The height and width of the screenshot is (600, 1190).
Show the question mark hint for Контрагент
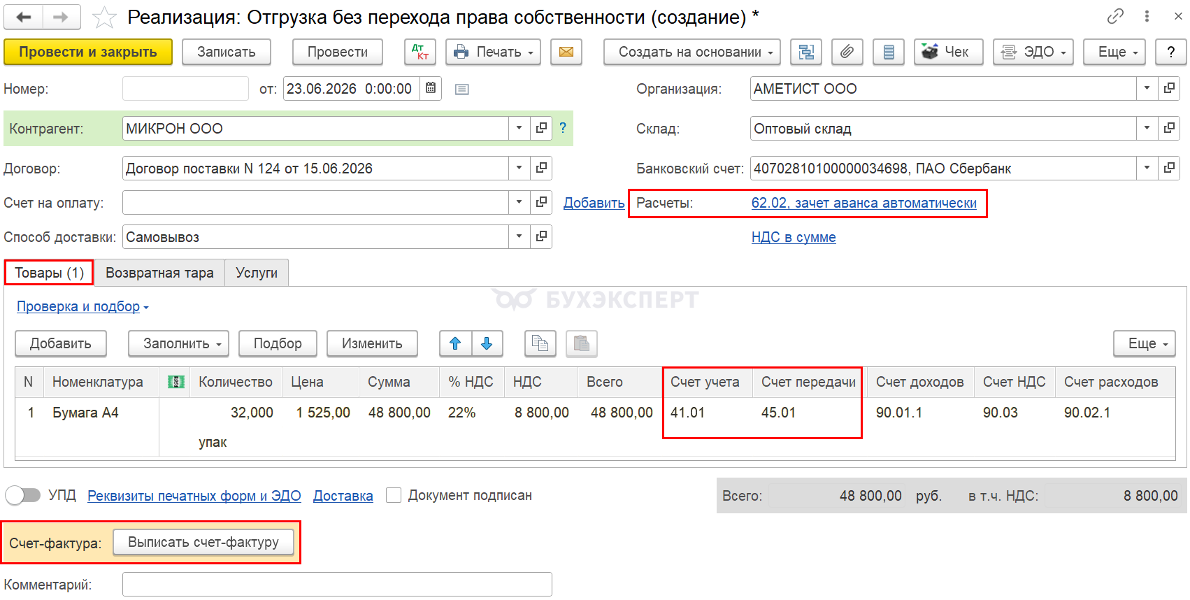[x=563, y=128]
